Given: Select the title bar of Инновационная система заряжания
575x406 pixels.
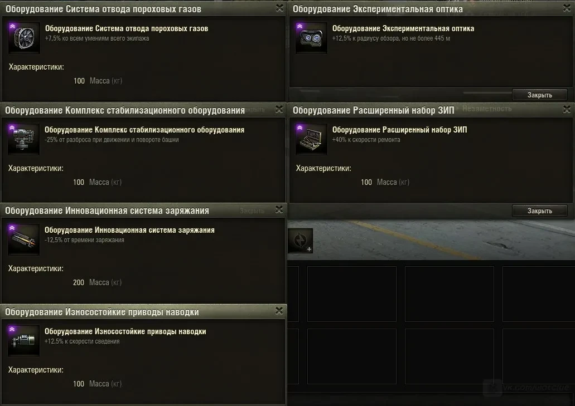Looking at the screenshot, I should [x=144, y=211].
